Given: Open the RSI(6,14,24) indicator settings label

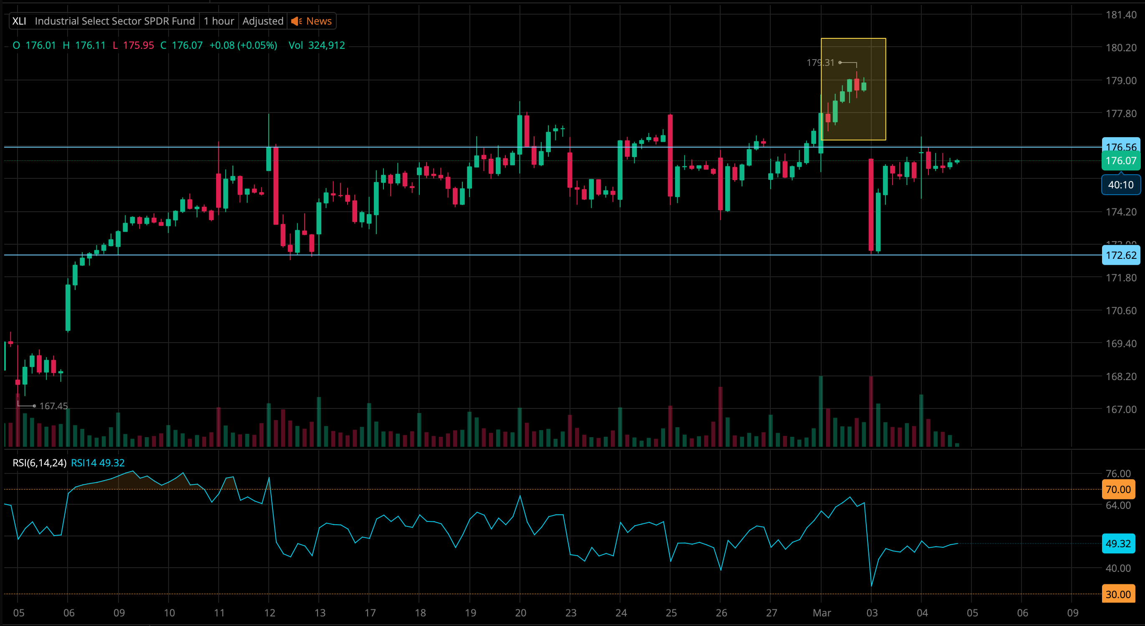Looking at the screenshot, I should click(40, 463).
